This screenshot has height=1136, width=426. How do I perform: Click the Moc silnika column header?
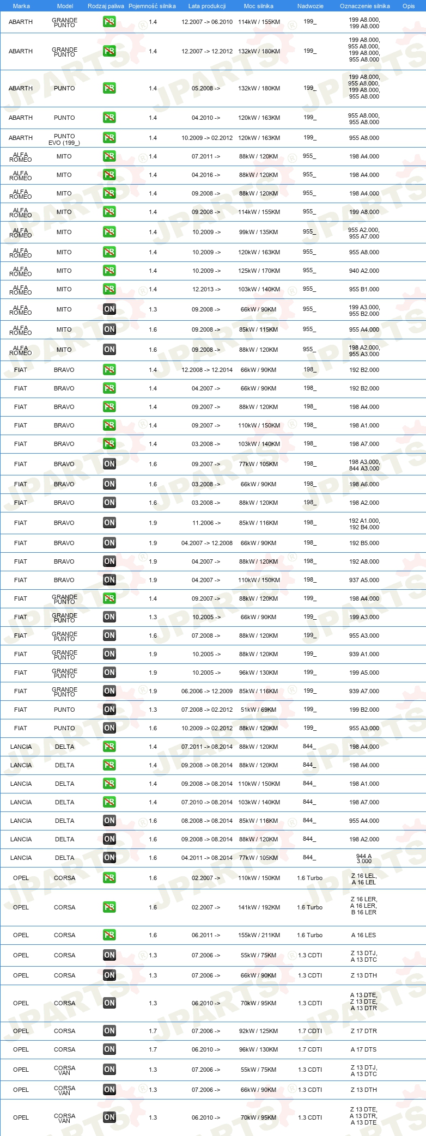pyautogui.click(x=259, y=6)
